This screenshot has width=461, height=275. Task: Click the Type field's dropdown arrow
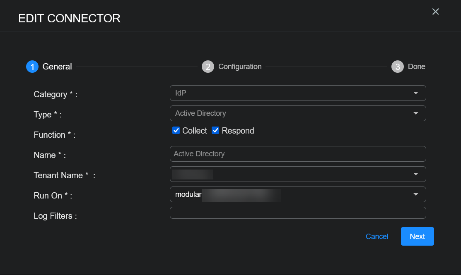(x=416, y=113)
